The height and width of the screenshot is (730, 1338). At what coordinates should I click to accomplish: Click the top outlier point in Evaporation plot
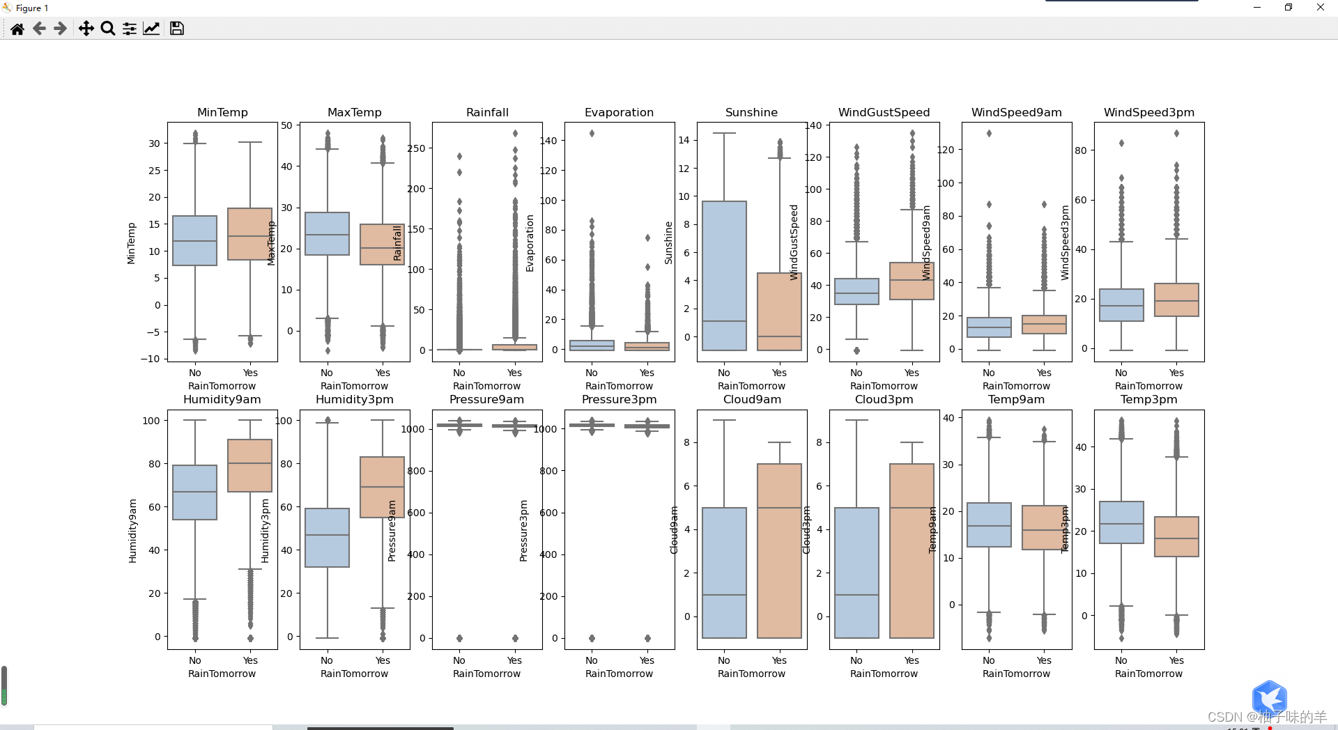tap(592, 133)
